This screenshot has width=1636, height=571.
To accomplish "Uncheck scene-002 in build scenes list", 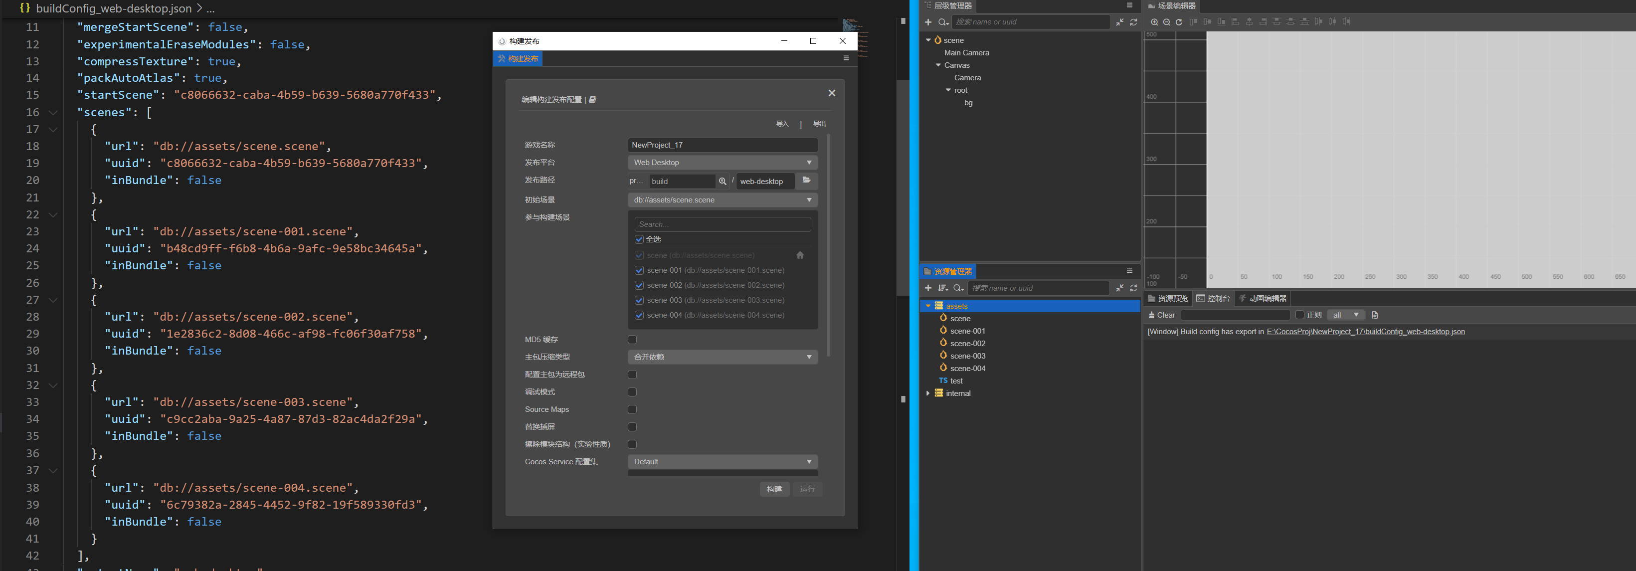I will [639, 285].
